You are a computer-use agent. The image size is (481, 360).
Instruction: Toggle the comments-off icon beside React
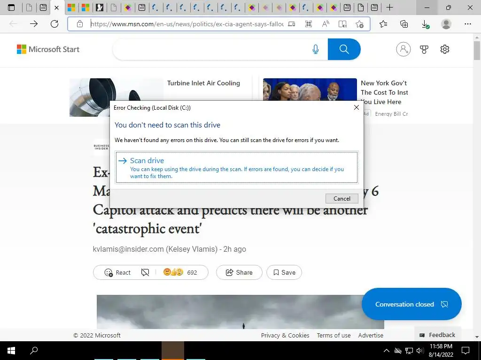(145, 272)
